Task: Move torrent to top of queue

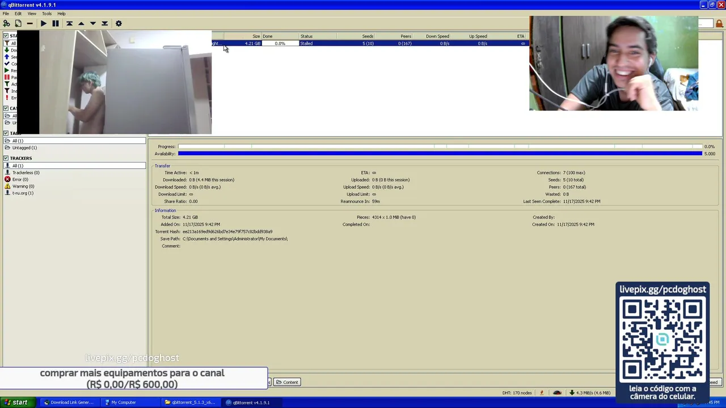Action: point(69,23)
